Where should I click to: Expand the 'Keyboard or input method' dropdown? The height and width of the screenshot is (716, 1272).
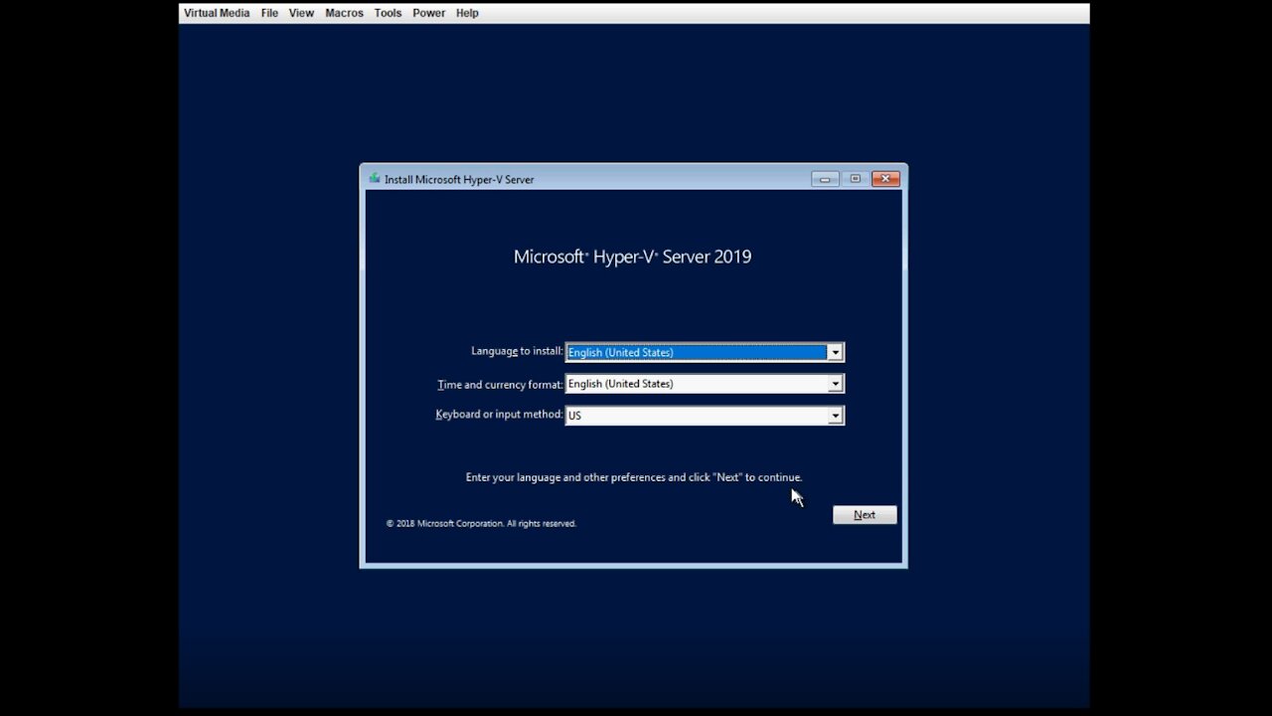[835, 415]
